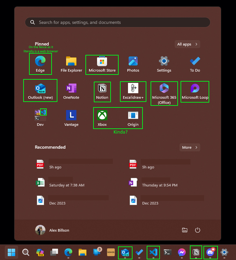Open Sonos from the taskbar
Viewport: 236px width, 260px height.
[111, 252]
